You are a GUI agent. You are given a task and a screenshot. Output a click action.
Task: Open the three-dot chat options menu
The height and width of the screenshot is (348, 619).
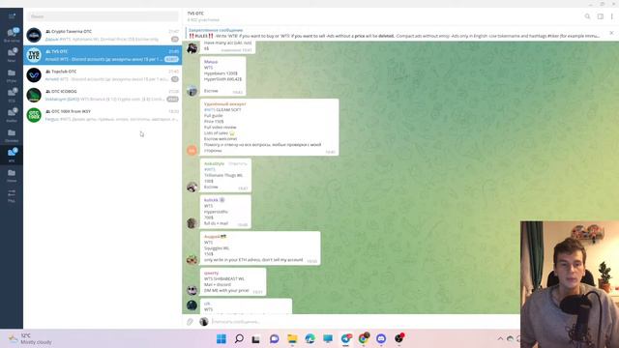tap(612, 16)
